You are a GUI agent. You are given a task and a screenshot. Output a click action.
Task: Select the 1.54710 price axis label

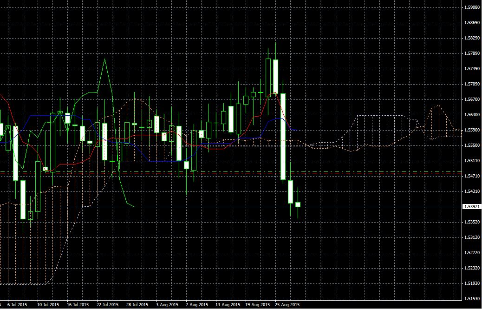click(x=472, y=176)
